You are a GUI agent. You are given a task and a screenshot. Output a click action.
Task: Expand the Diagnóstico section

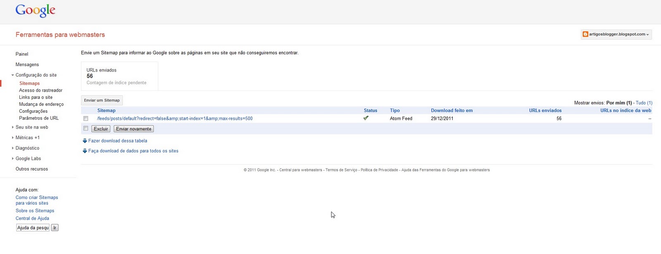[x=12, y=148]
